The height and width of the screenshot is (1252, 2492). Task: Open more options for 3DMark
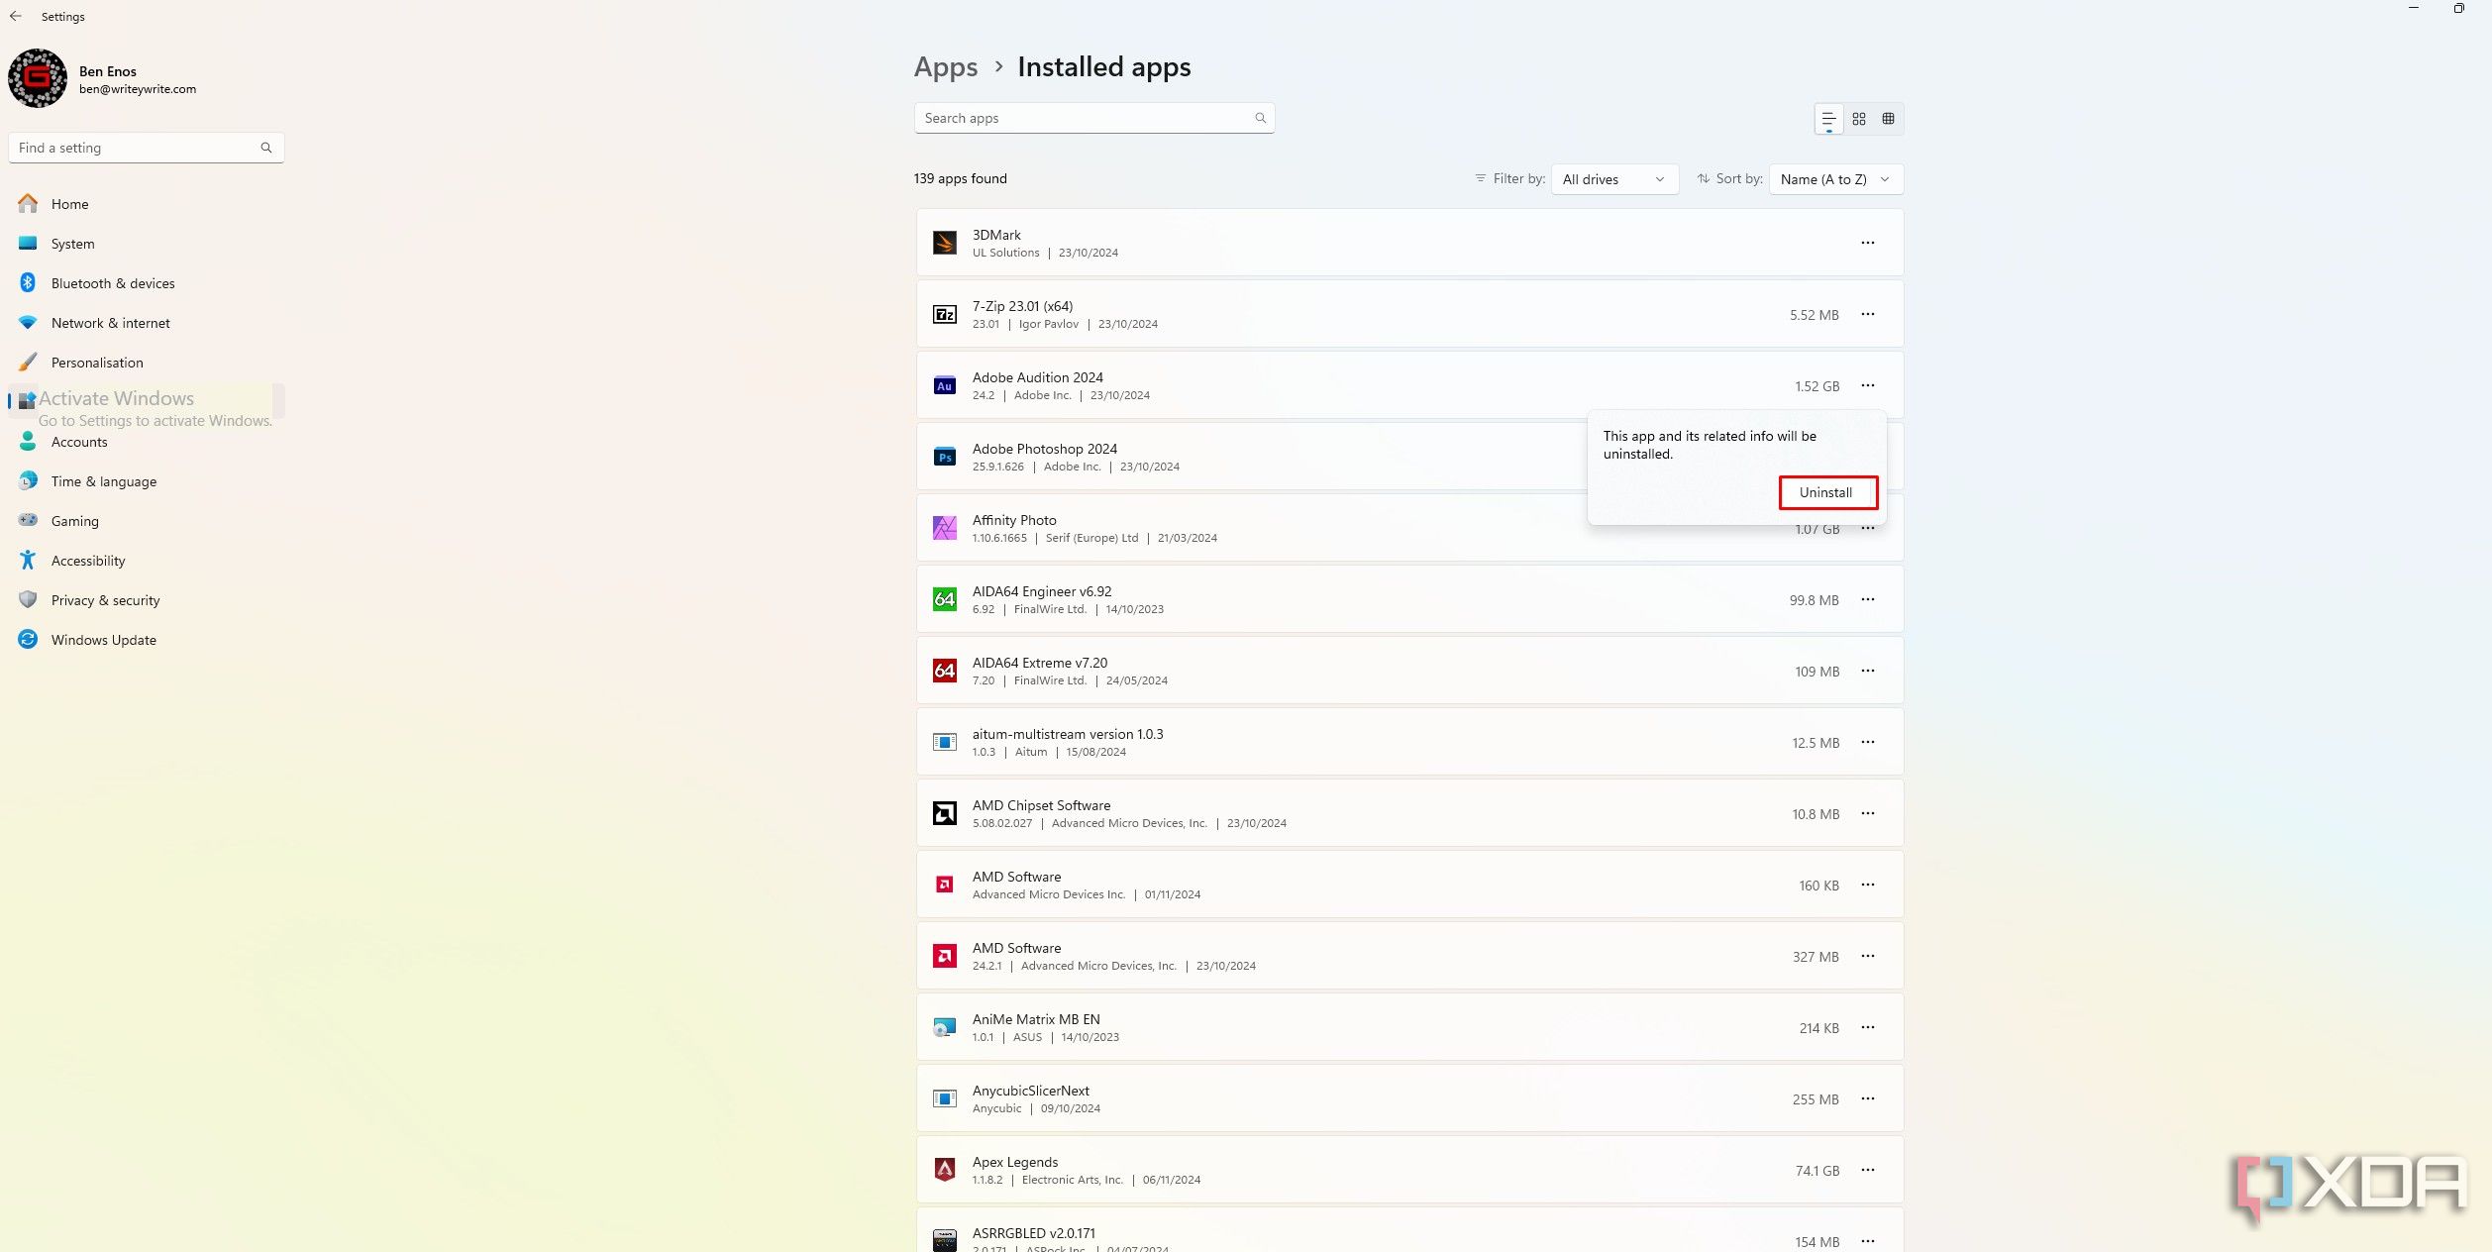point(1867,243)
